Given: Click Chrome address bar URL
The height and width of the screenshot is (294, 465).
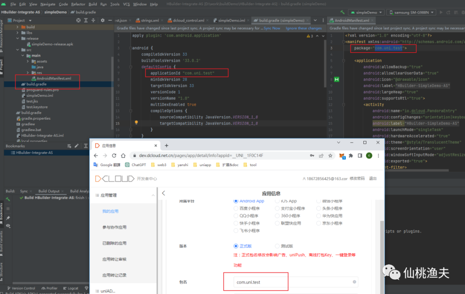Looking at the screenshot, I should pyautogui.click(x=201, y=155).
